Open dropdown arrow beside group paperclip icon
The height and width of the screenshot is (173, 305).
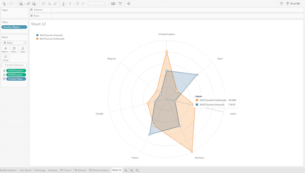pos(73,4)
